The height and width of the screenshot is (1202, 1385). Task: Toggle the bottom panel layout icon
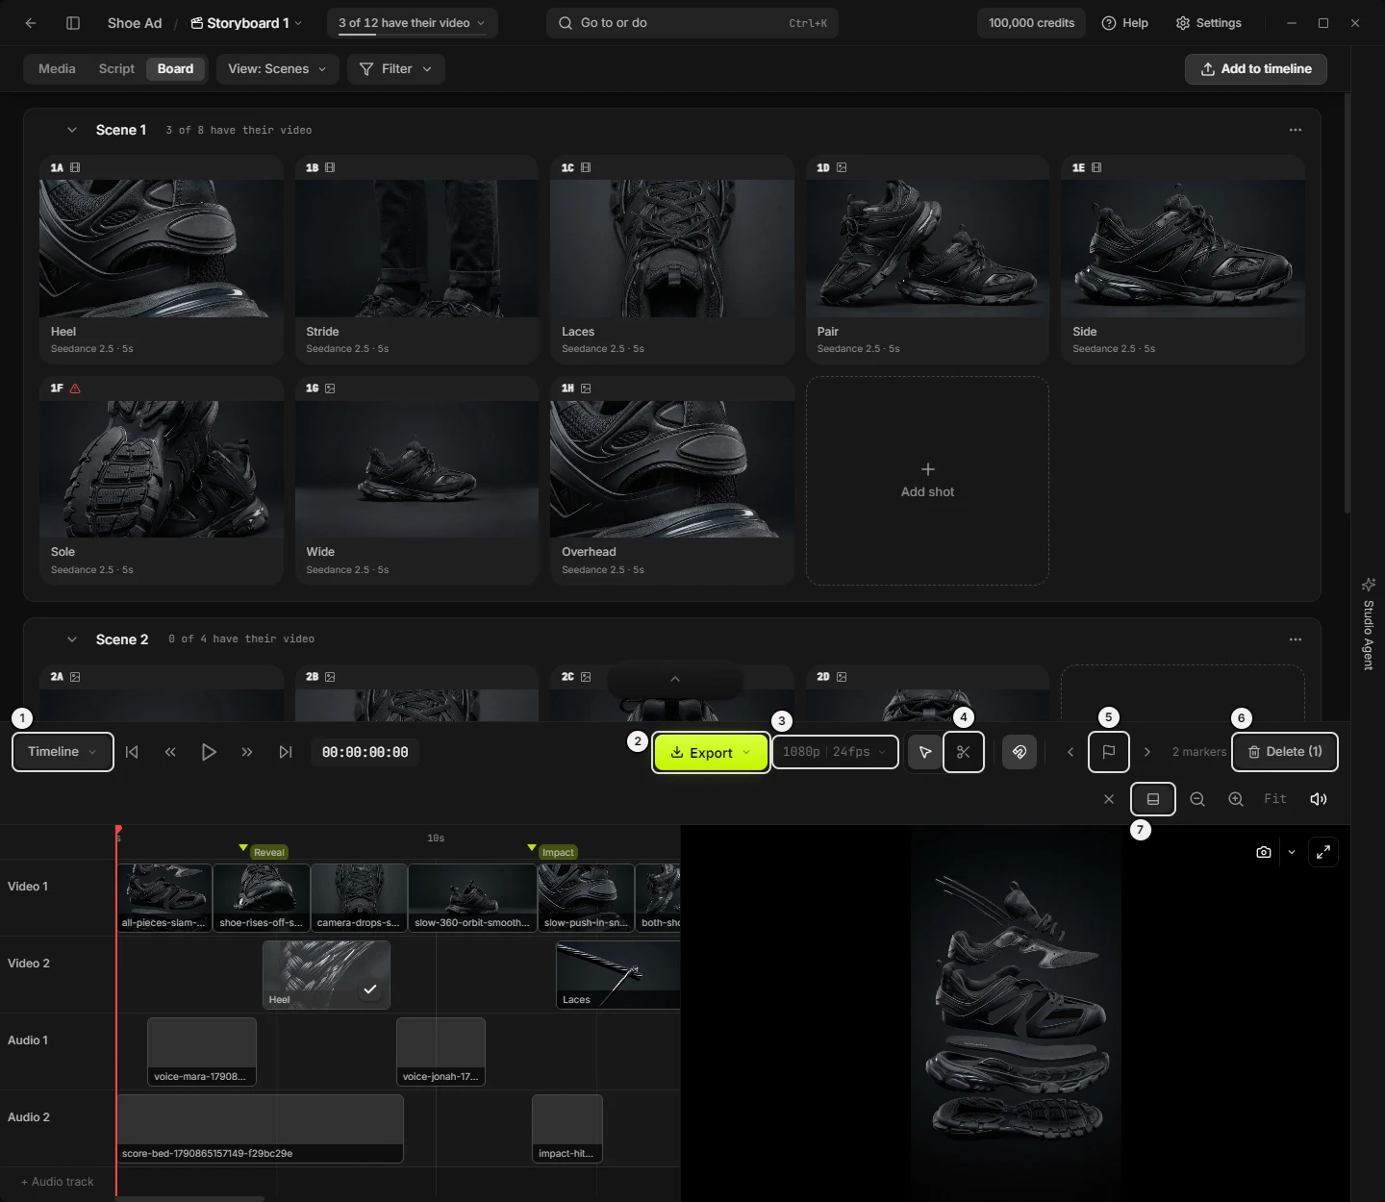1153,799
